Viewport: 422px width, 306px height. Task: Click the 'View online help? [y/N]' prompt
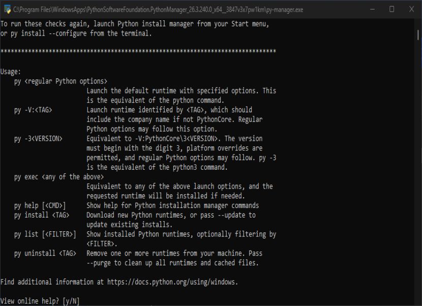tap(40, 301)
